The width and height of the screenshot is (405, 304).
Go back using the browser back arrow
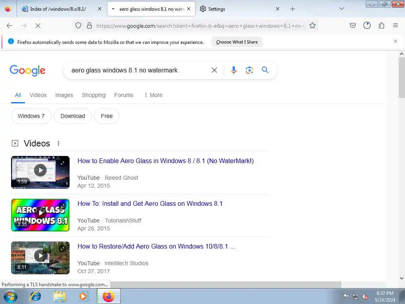pyautogui.click(x=9, y=26)
